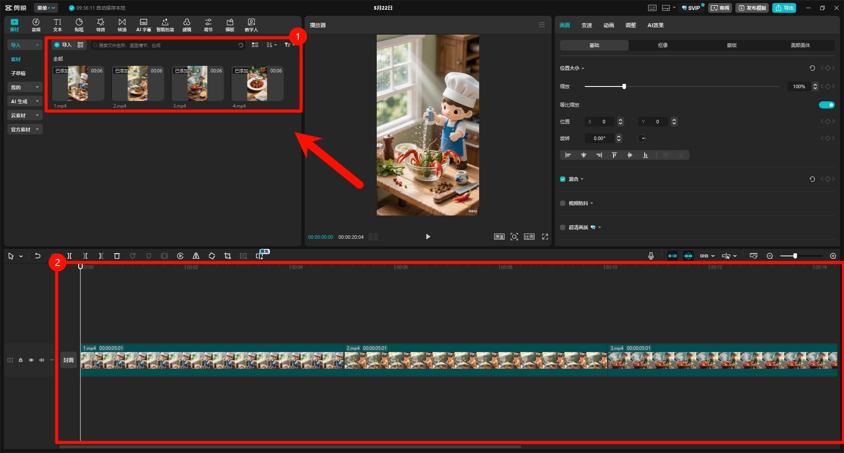Expand the AI 生成 sidebar section

[x=25, y=101]
